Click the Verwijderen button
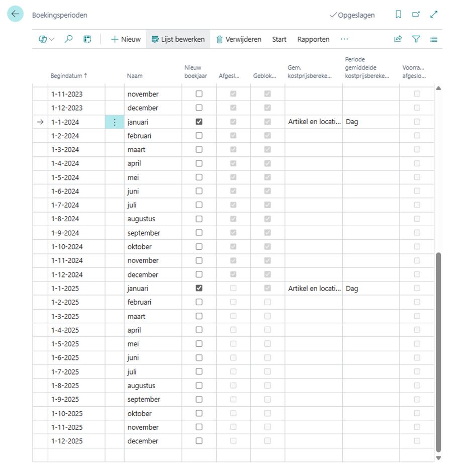The height and width of the screenshot is (466, 475). tap(239, 39)
